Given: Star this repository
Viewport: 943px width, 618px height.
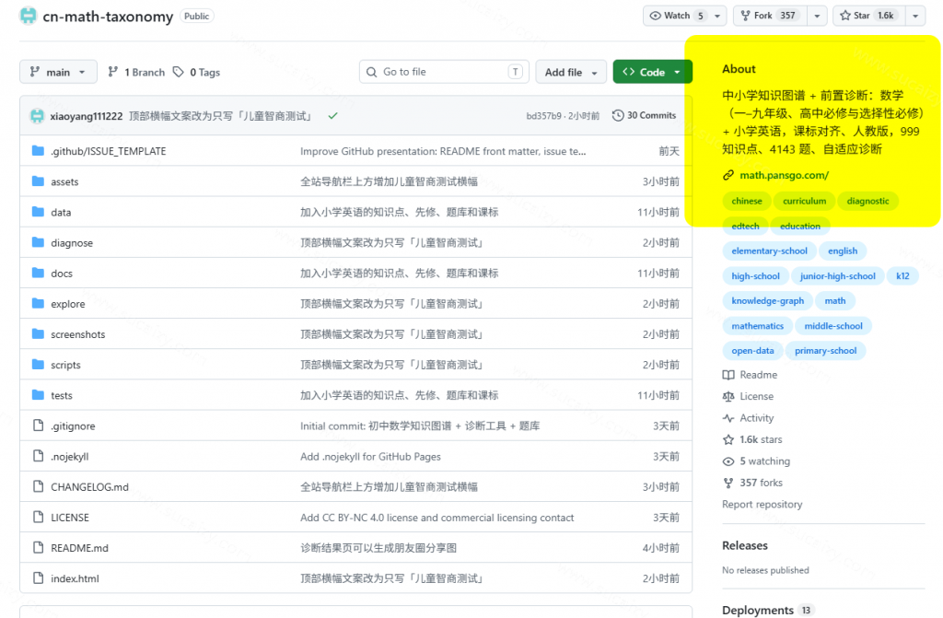Looking at the screenshot, I should 869,16.
